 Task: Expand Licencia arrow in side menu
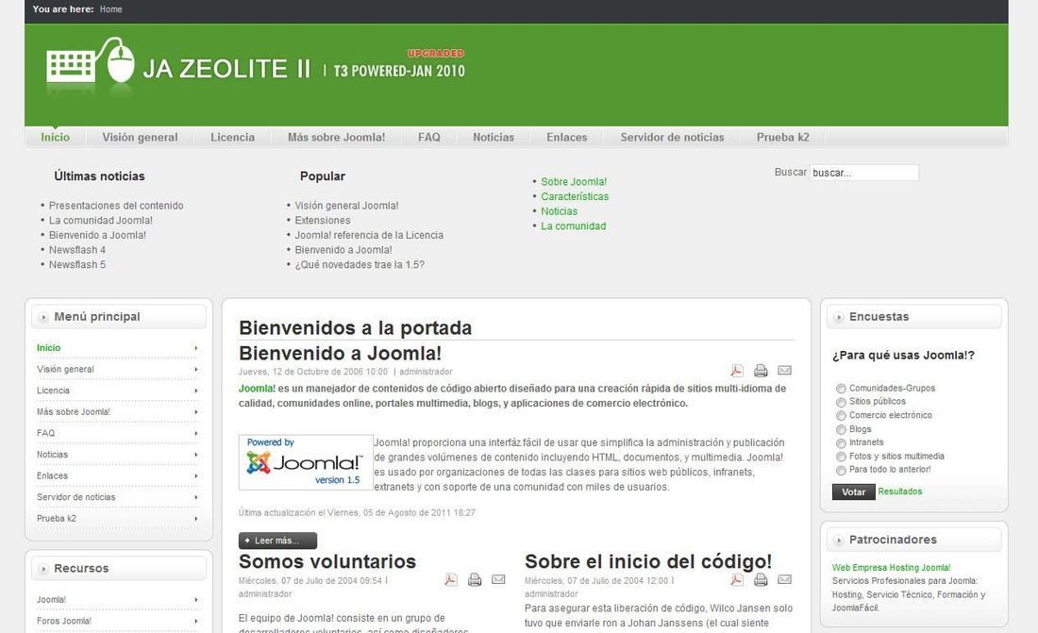(x=196, y=391)
